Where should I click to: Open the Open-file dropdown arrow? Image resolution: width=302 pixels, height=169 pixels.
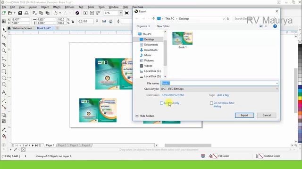pyautogui.click(x=15, y=13)
